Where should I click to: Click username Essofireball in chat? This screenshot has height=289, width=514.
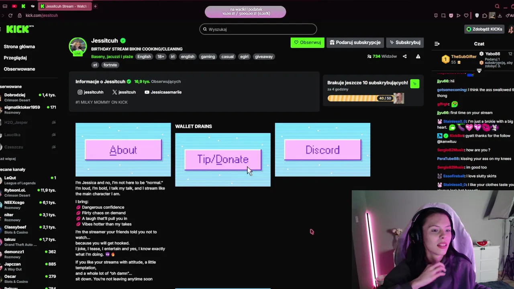(454, 176)
